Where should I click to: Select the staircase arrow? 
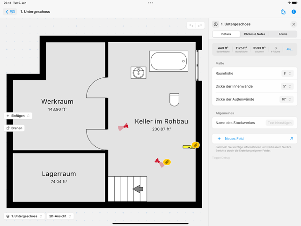[138, 189]
